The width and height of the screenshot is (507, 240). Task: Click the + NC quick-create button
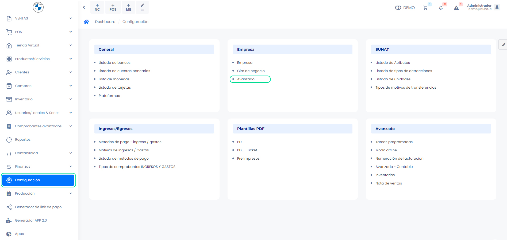[97, 7]
